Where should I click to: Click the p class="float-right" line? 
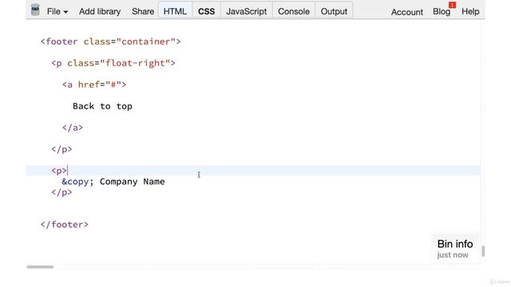tap(113, 63)
